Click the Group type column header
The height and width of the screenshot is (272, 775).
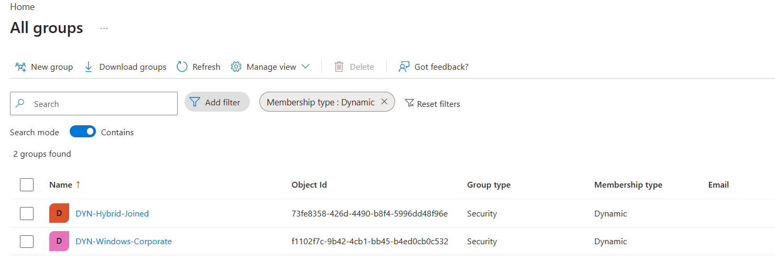488,184
